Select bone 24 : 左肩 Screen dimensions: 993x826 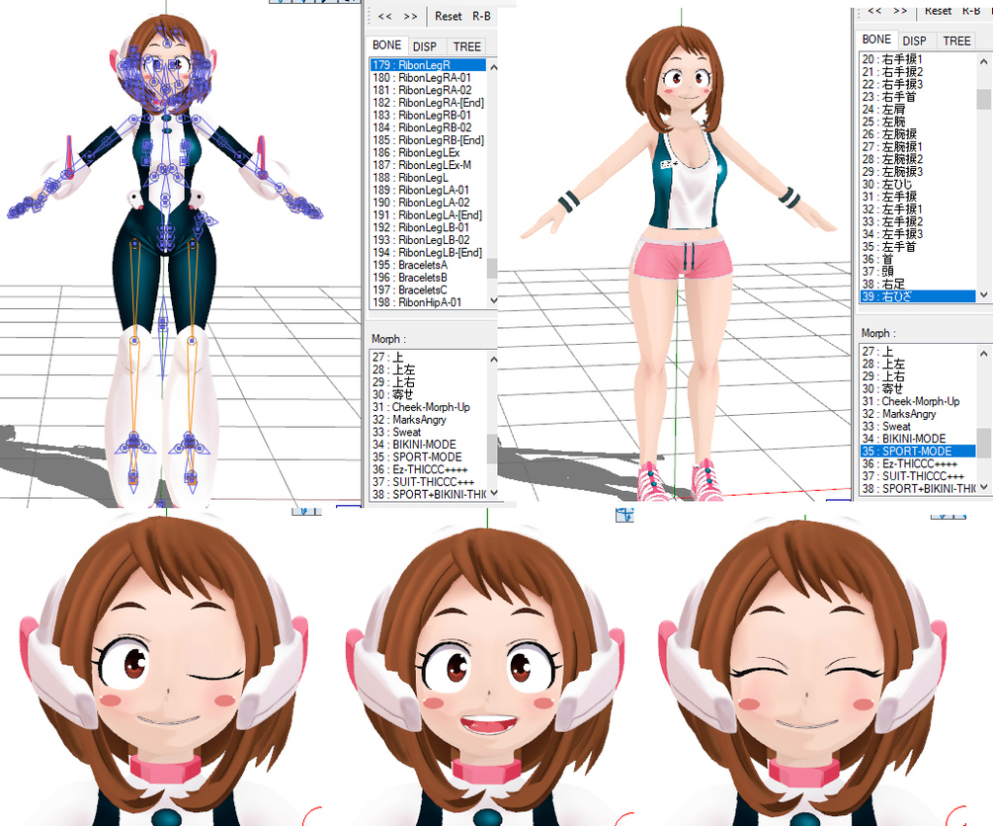click(918, 109)
